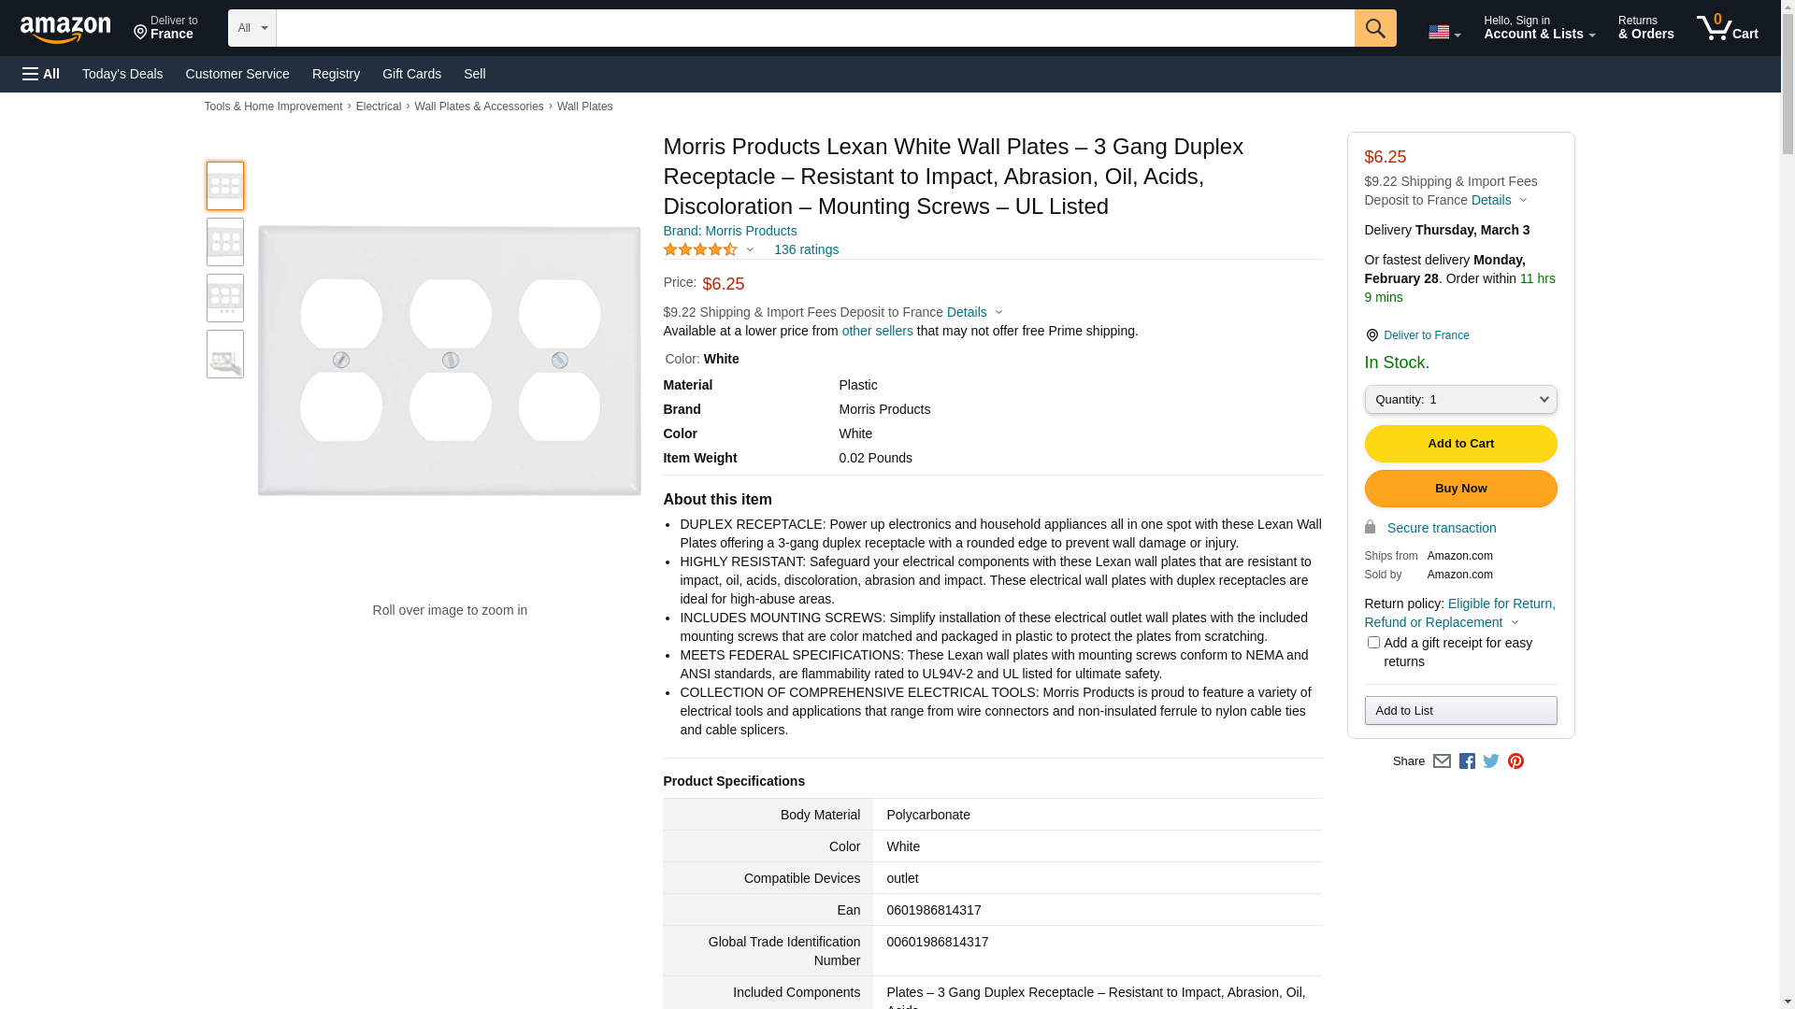This screenshot has width=1795, height=1009.
Task: Click the Add to Cart button
Action: click(1460, 444)
